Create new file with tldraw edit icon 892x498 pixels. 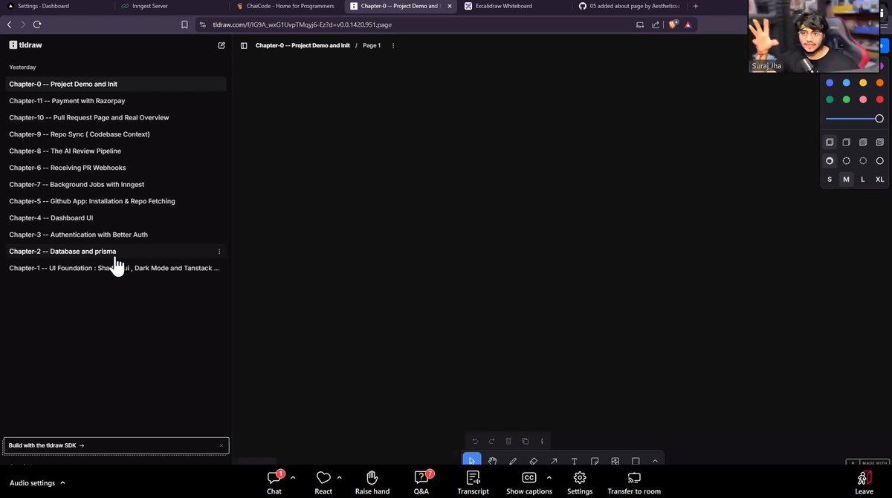pos(222,45)
